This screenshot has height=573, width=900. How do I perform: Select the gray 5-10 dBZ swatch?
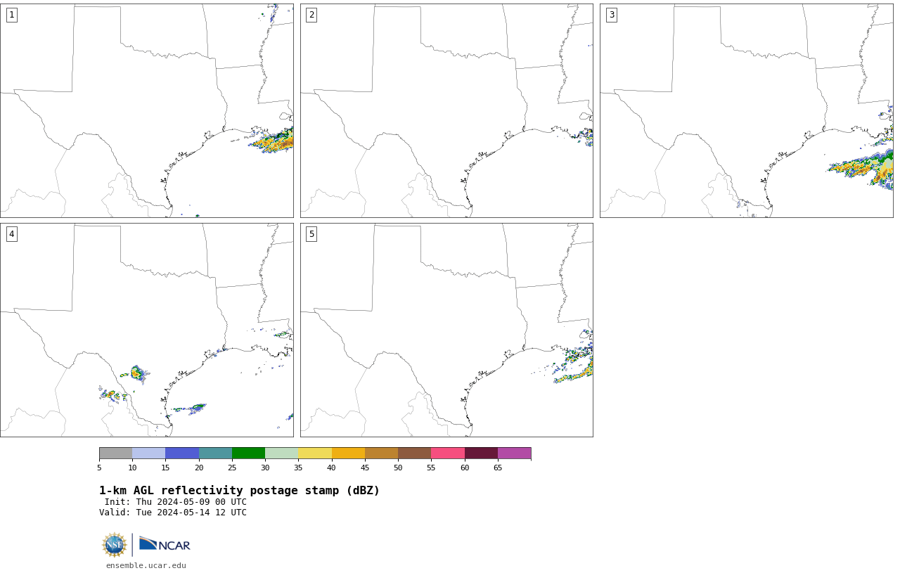(115, 453)
